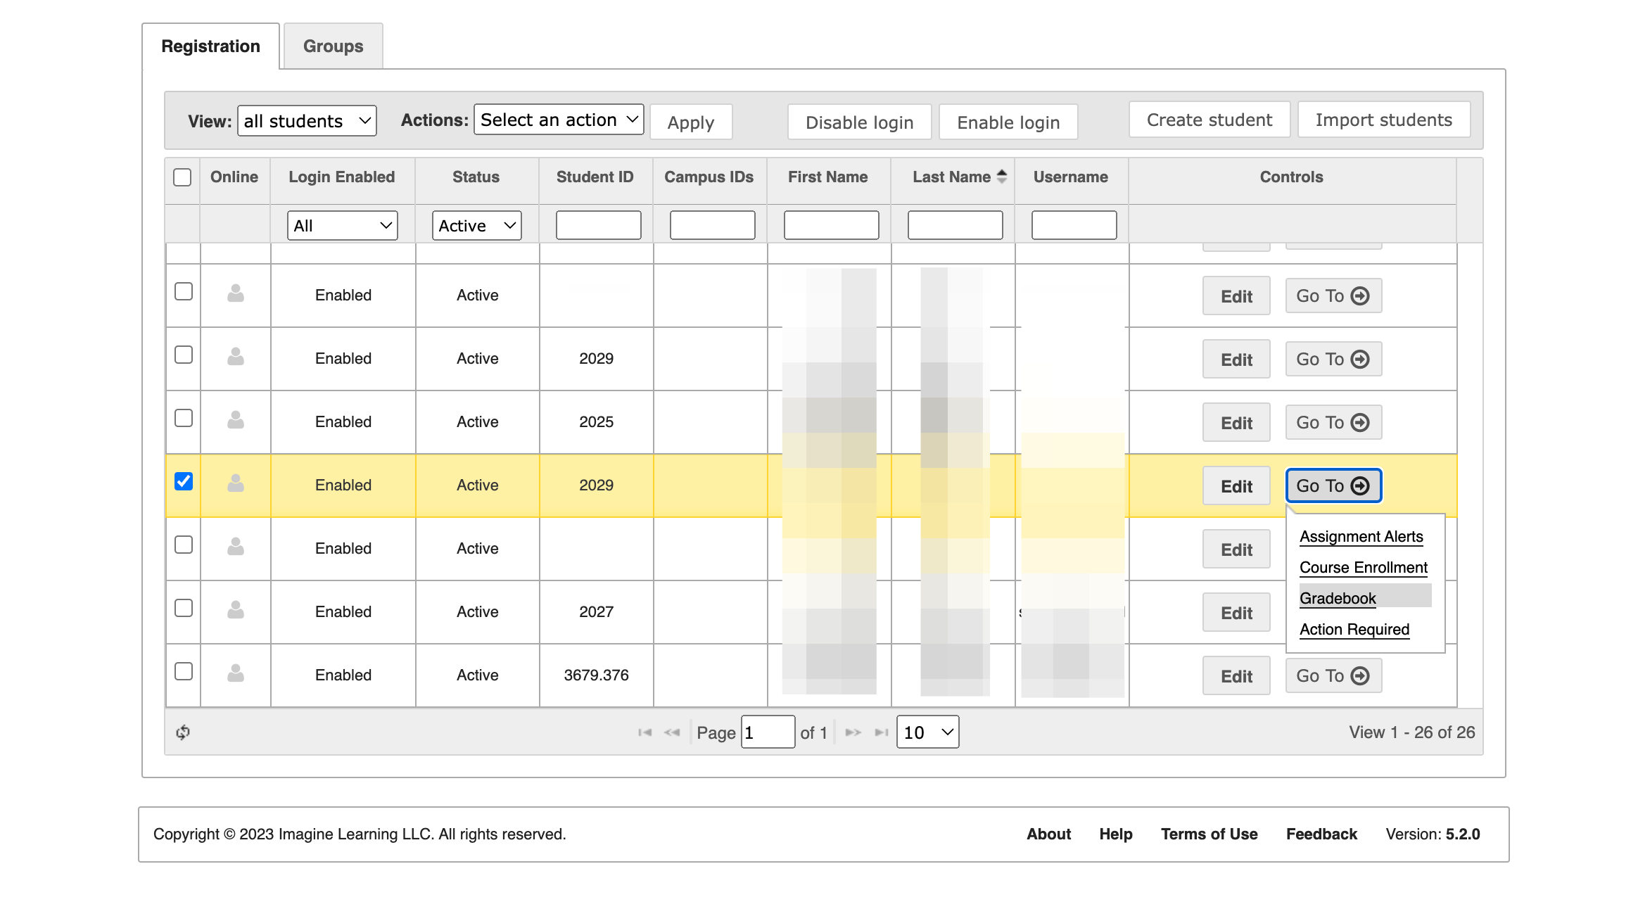1638x921 pixels.
Task: Choose Assignment Alerts from Go To menu
Action: (x=1361, y=536)
